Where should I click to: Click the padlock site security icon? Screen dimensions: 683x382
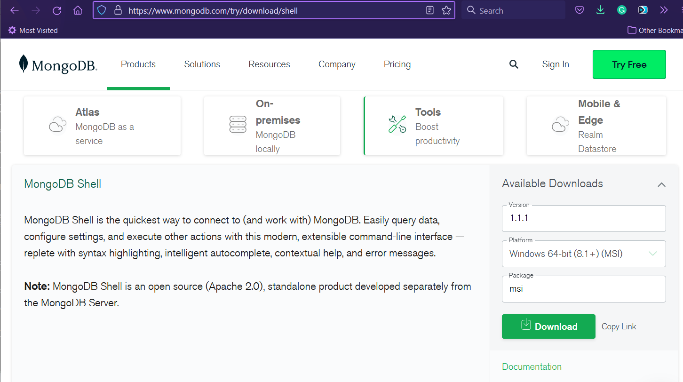[118, 10]
